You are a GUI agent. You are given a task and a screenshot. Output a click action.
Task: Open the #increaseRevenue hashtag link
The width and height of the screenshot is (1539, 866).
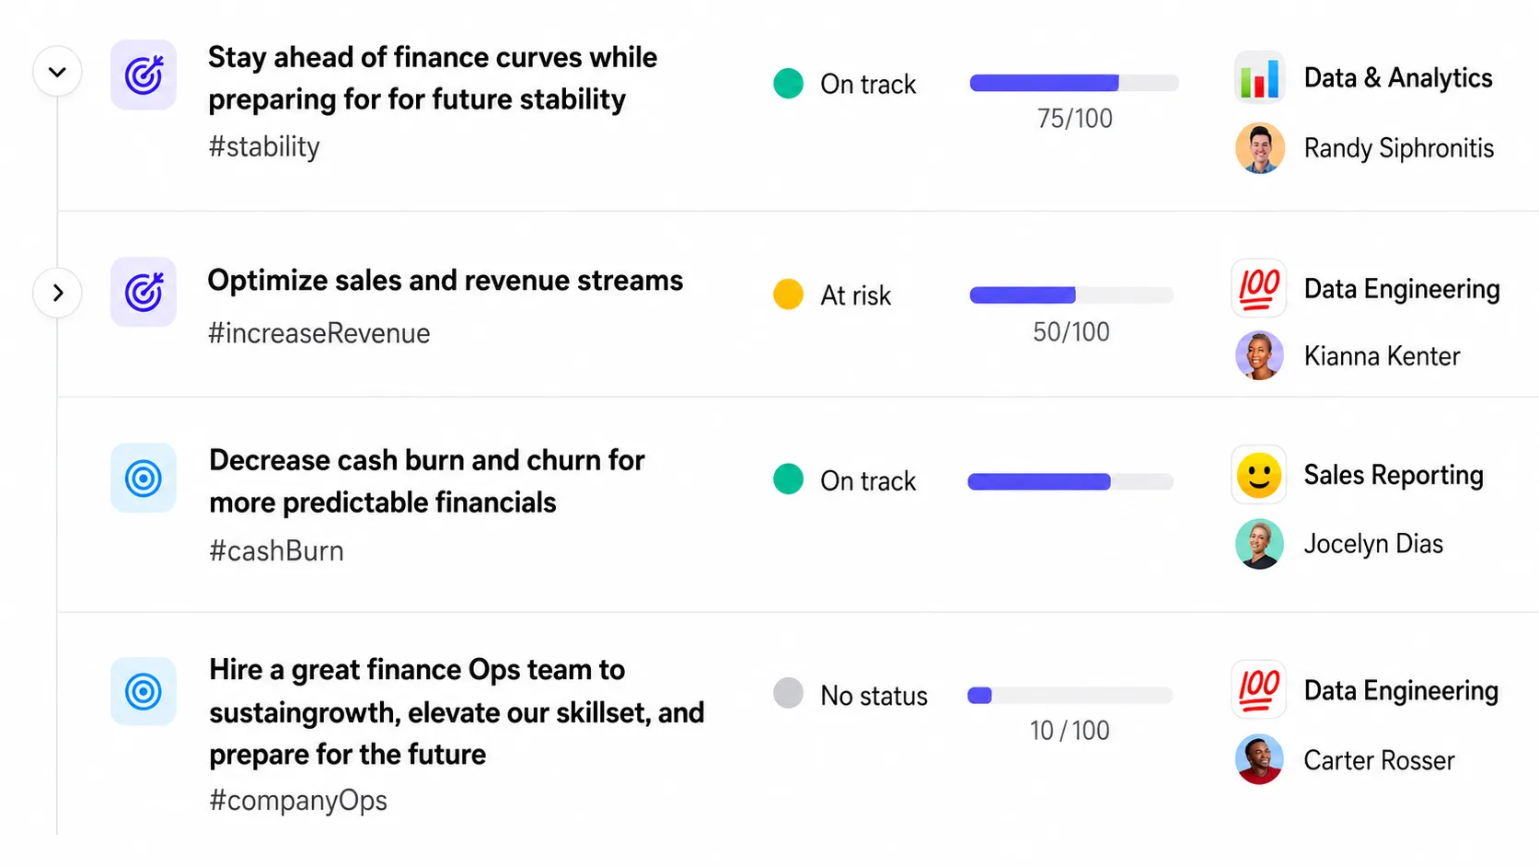pyautogui.click(x=318, y=333)
